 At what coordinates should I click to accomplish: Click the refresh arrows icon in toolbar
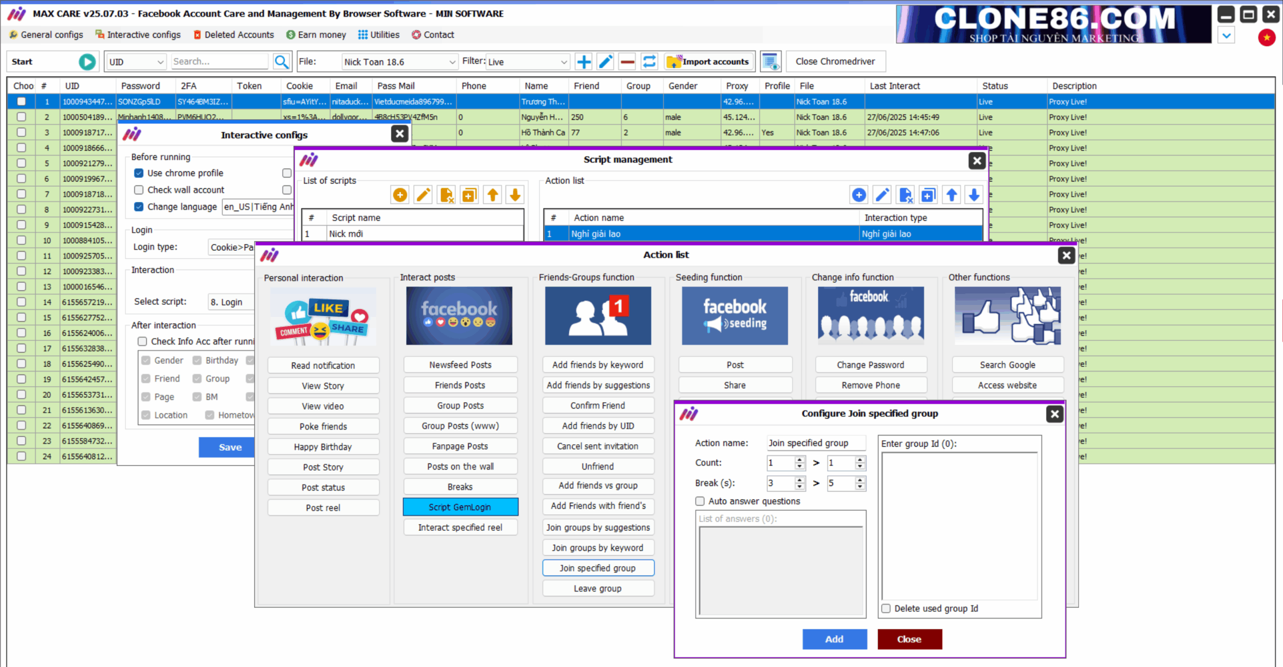click(x=649, y=62)
